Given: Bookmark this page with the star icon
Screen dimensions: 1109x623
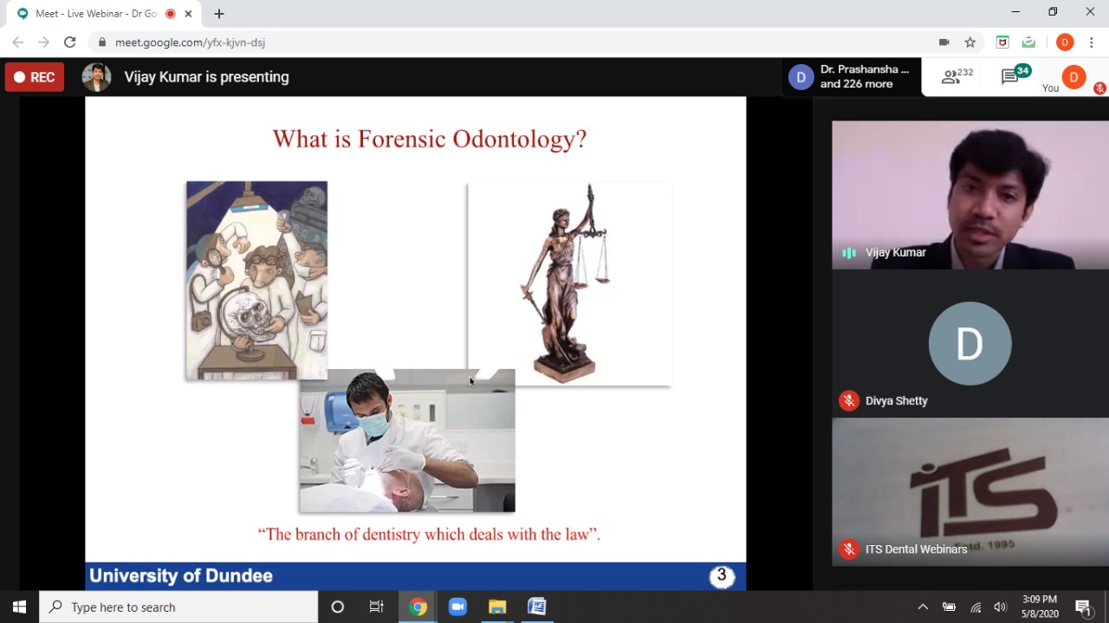Looking at the screenshot, I should (970, 42).
